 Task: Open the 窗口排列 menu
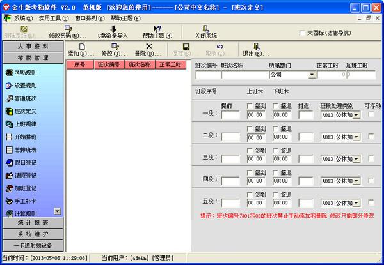[90, 19]
